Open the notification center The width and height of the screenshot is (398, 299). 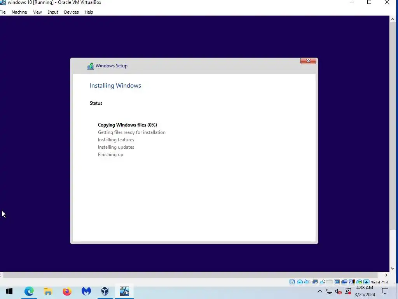coord(385,291)
